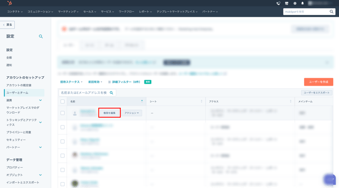The width and height of the screenshot is (339, 188).
Task: Expand the オブジェクト sidebar section
Action: (x=40, y=175)
